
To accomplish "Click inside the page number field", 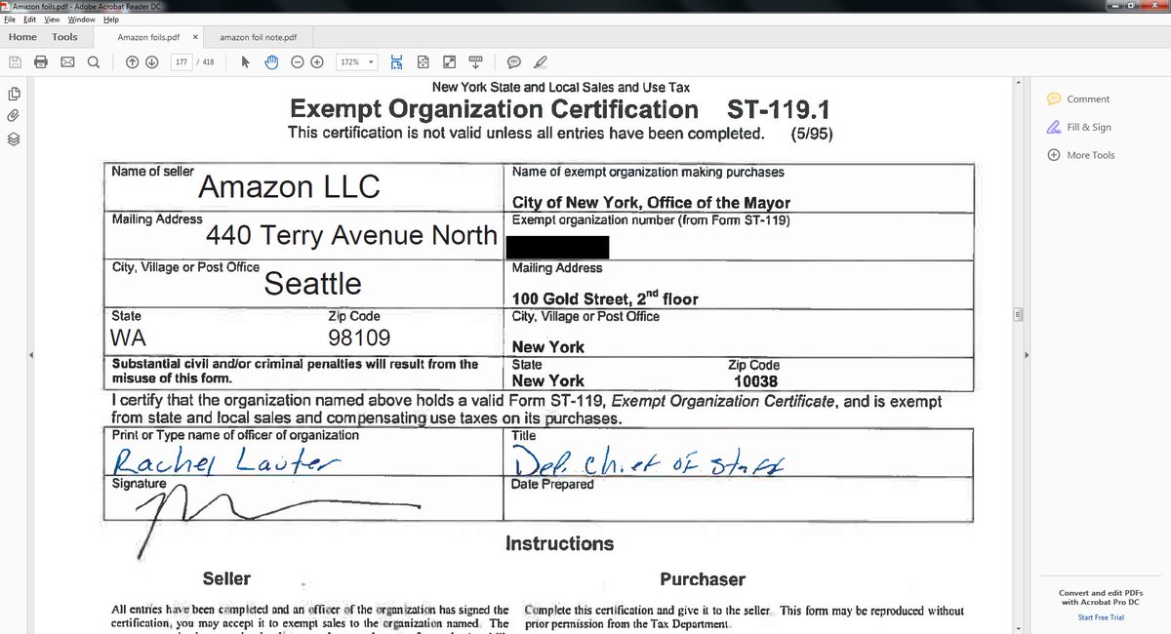I will pyautogui.click(x=182, y=61).
